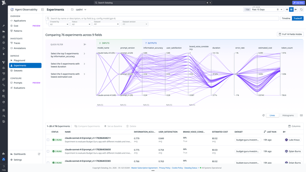Click the Datadog logo icon

4,2
